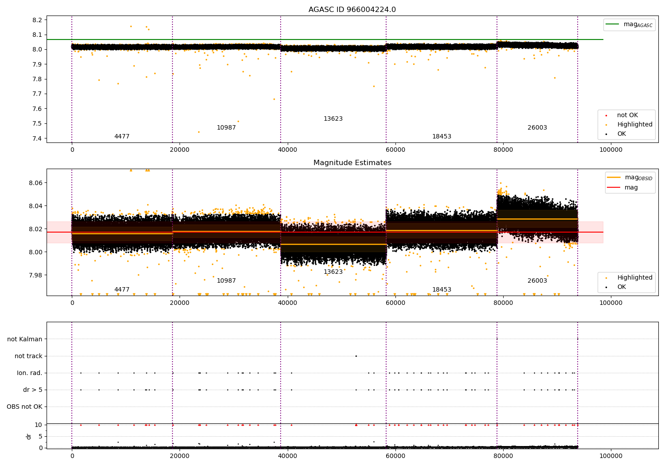
Task: Click the '8.2' y-axis tick label
Action: tap(37, 20)
